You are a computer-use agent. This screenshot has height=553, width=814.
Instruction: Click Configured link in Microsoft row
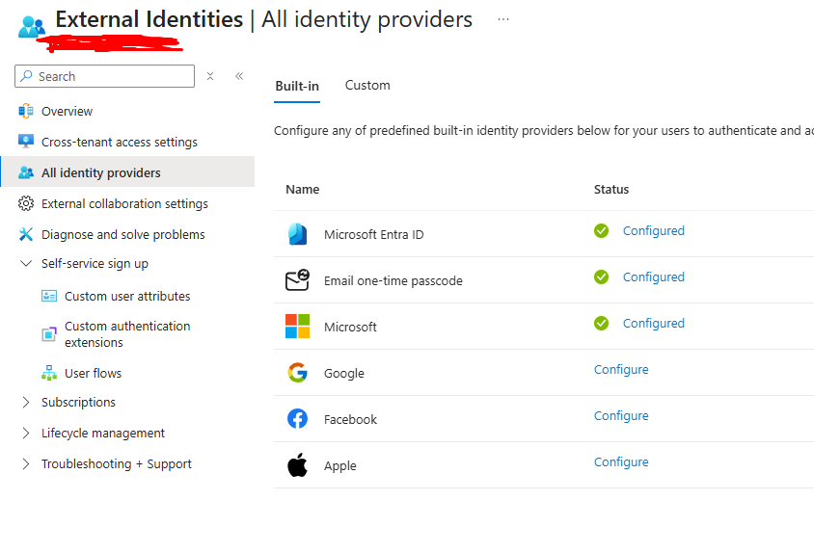(654, 323)
